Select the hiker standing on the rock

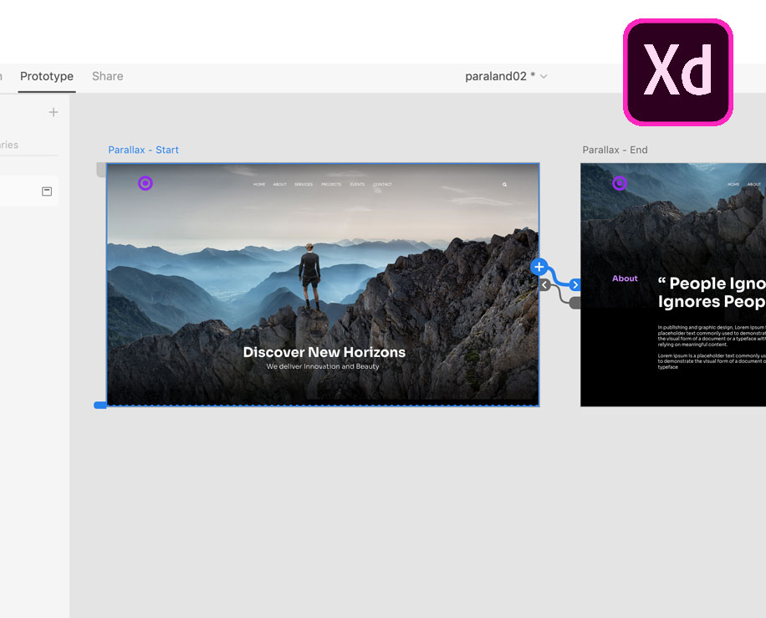(309, 277)
